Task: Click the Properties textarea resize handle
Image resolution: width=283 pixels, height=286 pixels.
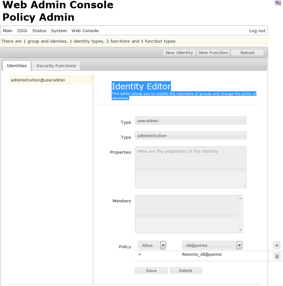Action: click(244, 186)
